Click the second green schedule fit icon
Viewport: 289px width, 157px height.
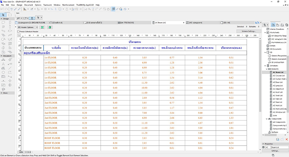pos(50,27)
